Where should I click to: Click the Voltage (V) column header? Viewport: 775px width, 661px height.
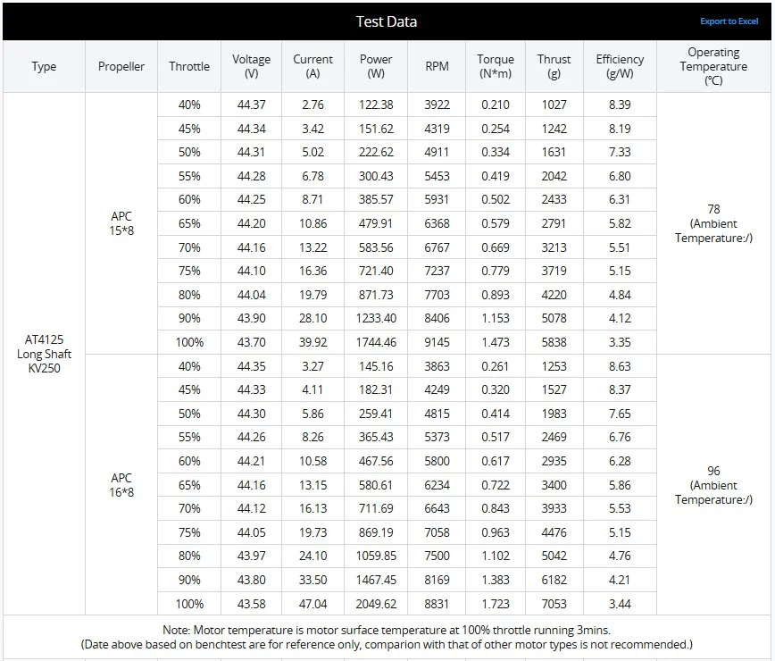[251, 66]
